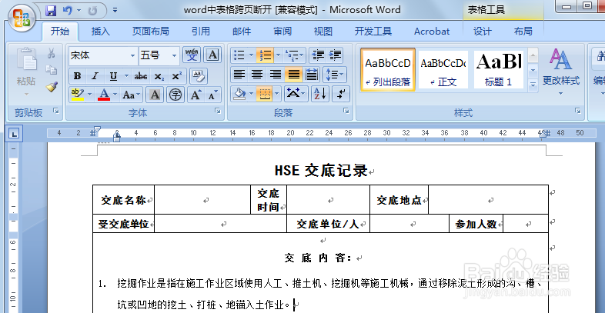Image resolution: width=605 pixels, height=313 pixels.
Task: Click the enclosed character 字 icon
Action: coord(175,95)
